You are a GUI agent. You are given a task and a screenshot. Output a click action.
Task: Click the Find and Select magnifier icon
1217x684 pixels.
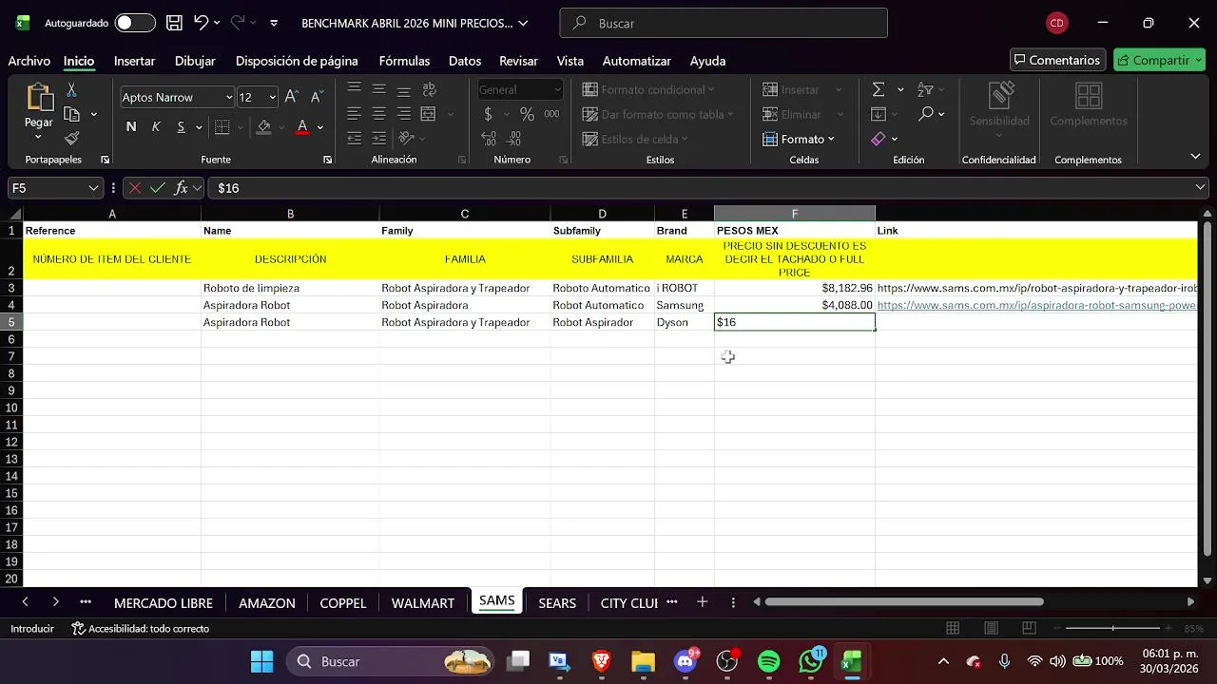click(926, 114)
